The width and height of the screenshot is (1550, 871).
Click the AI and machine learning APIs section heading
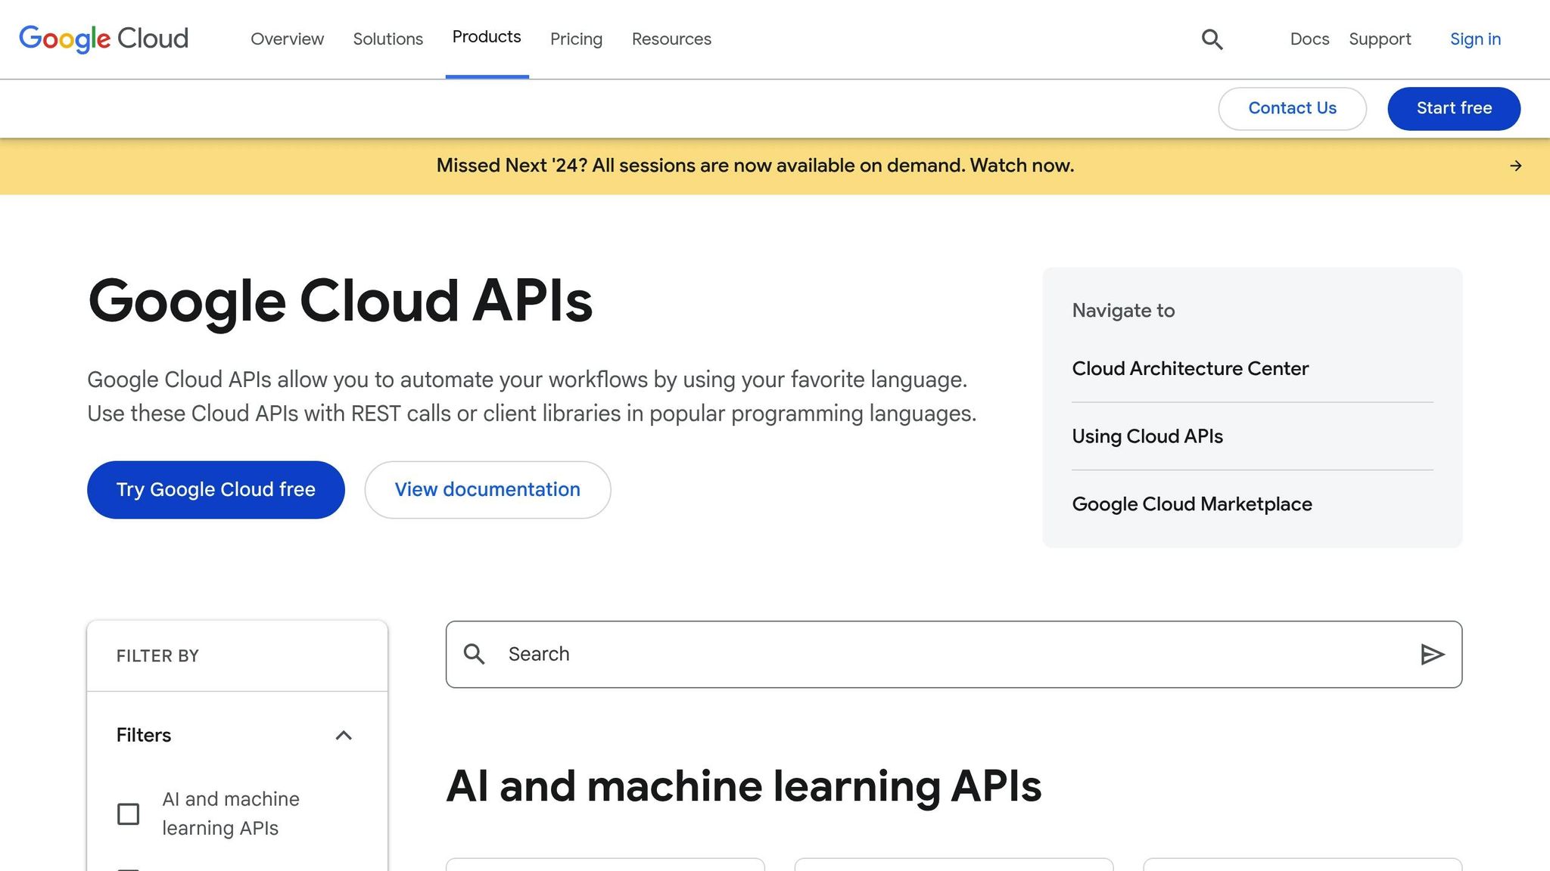tap(743, 786)
